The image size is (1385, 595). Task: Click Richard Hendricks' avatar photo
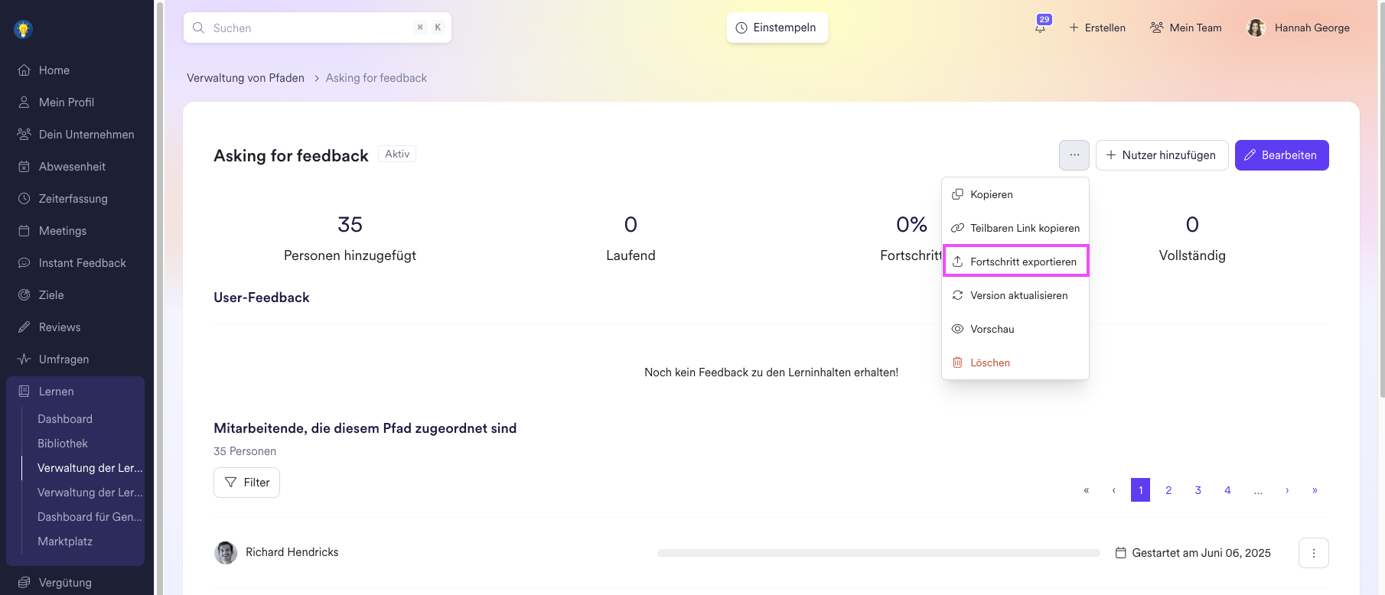(x=226, y=552)
